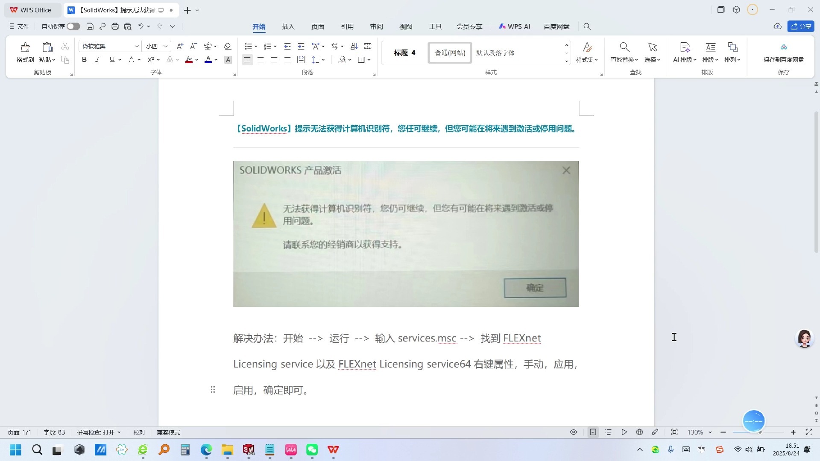This screenshot has width=820, height=461.
Task: Open Microsoft Edge from the taskbar
Action: pos(206,449)
